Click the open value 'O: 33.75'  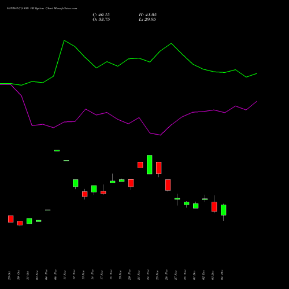click(x=101, y=20)
